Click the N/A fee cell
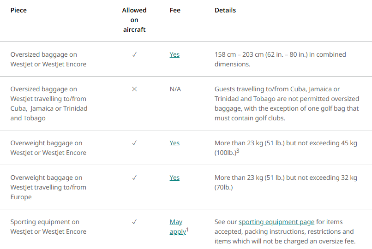This screenshot has width=372, height=249. coord(175,89)
